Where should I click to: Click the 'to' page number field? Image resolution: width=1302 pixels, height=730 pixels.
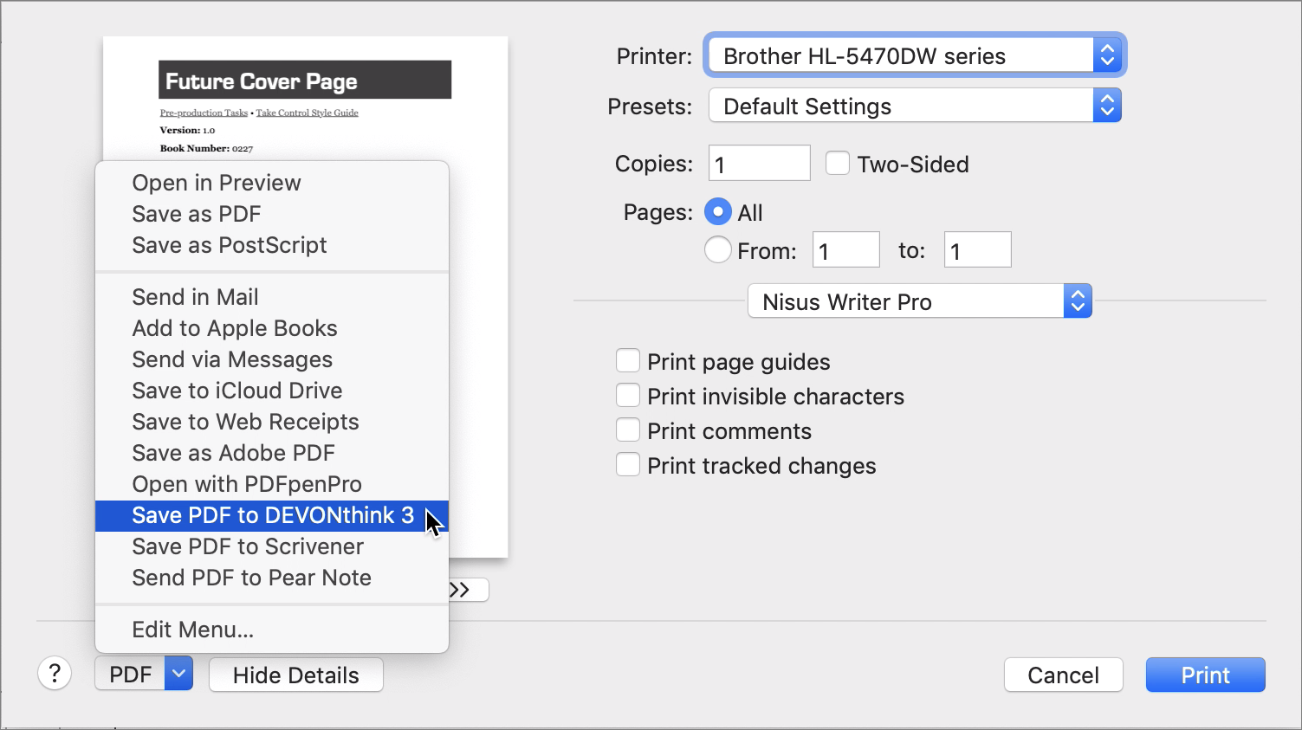tap(978, 249)
